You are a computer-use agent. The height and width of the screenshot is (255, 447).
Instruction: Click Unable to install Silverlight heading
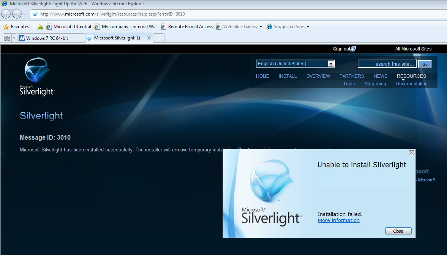pyautogui.click(x=362, y=165)
